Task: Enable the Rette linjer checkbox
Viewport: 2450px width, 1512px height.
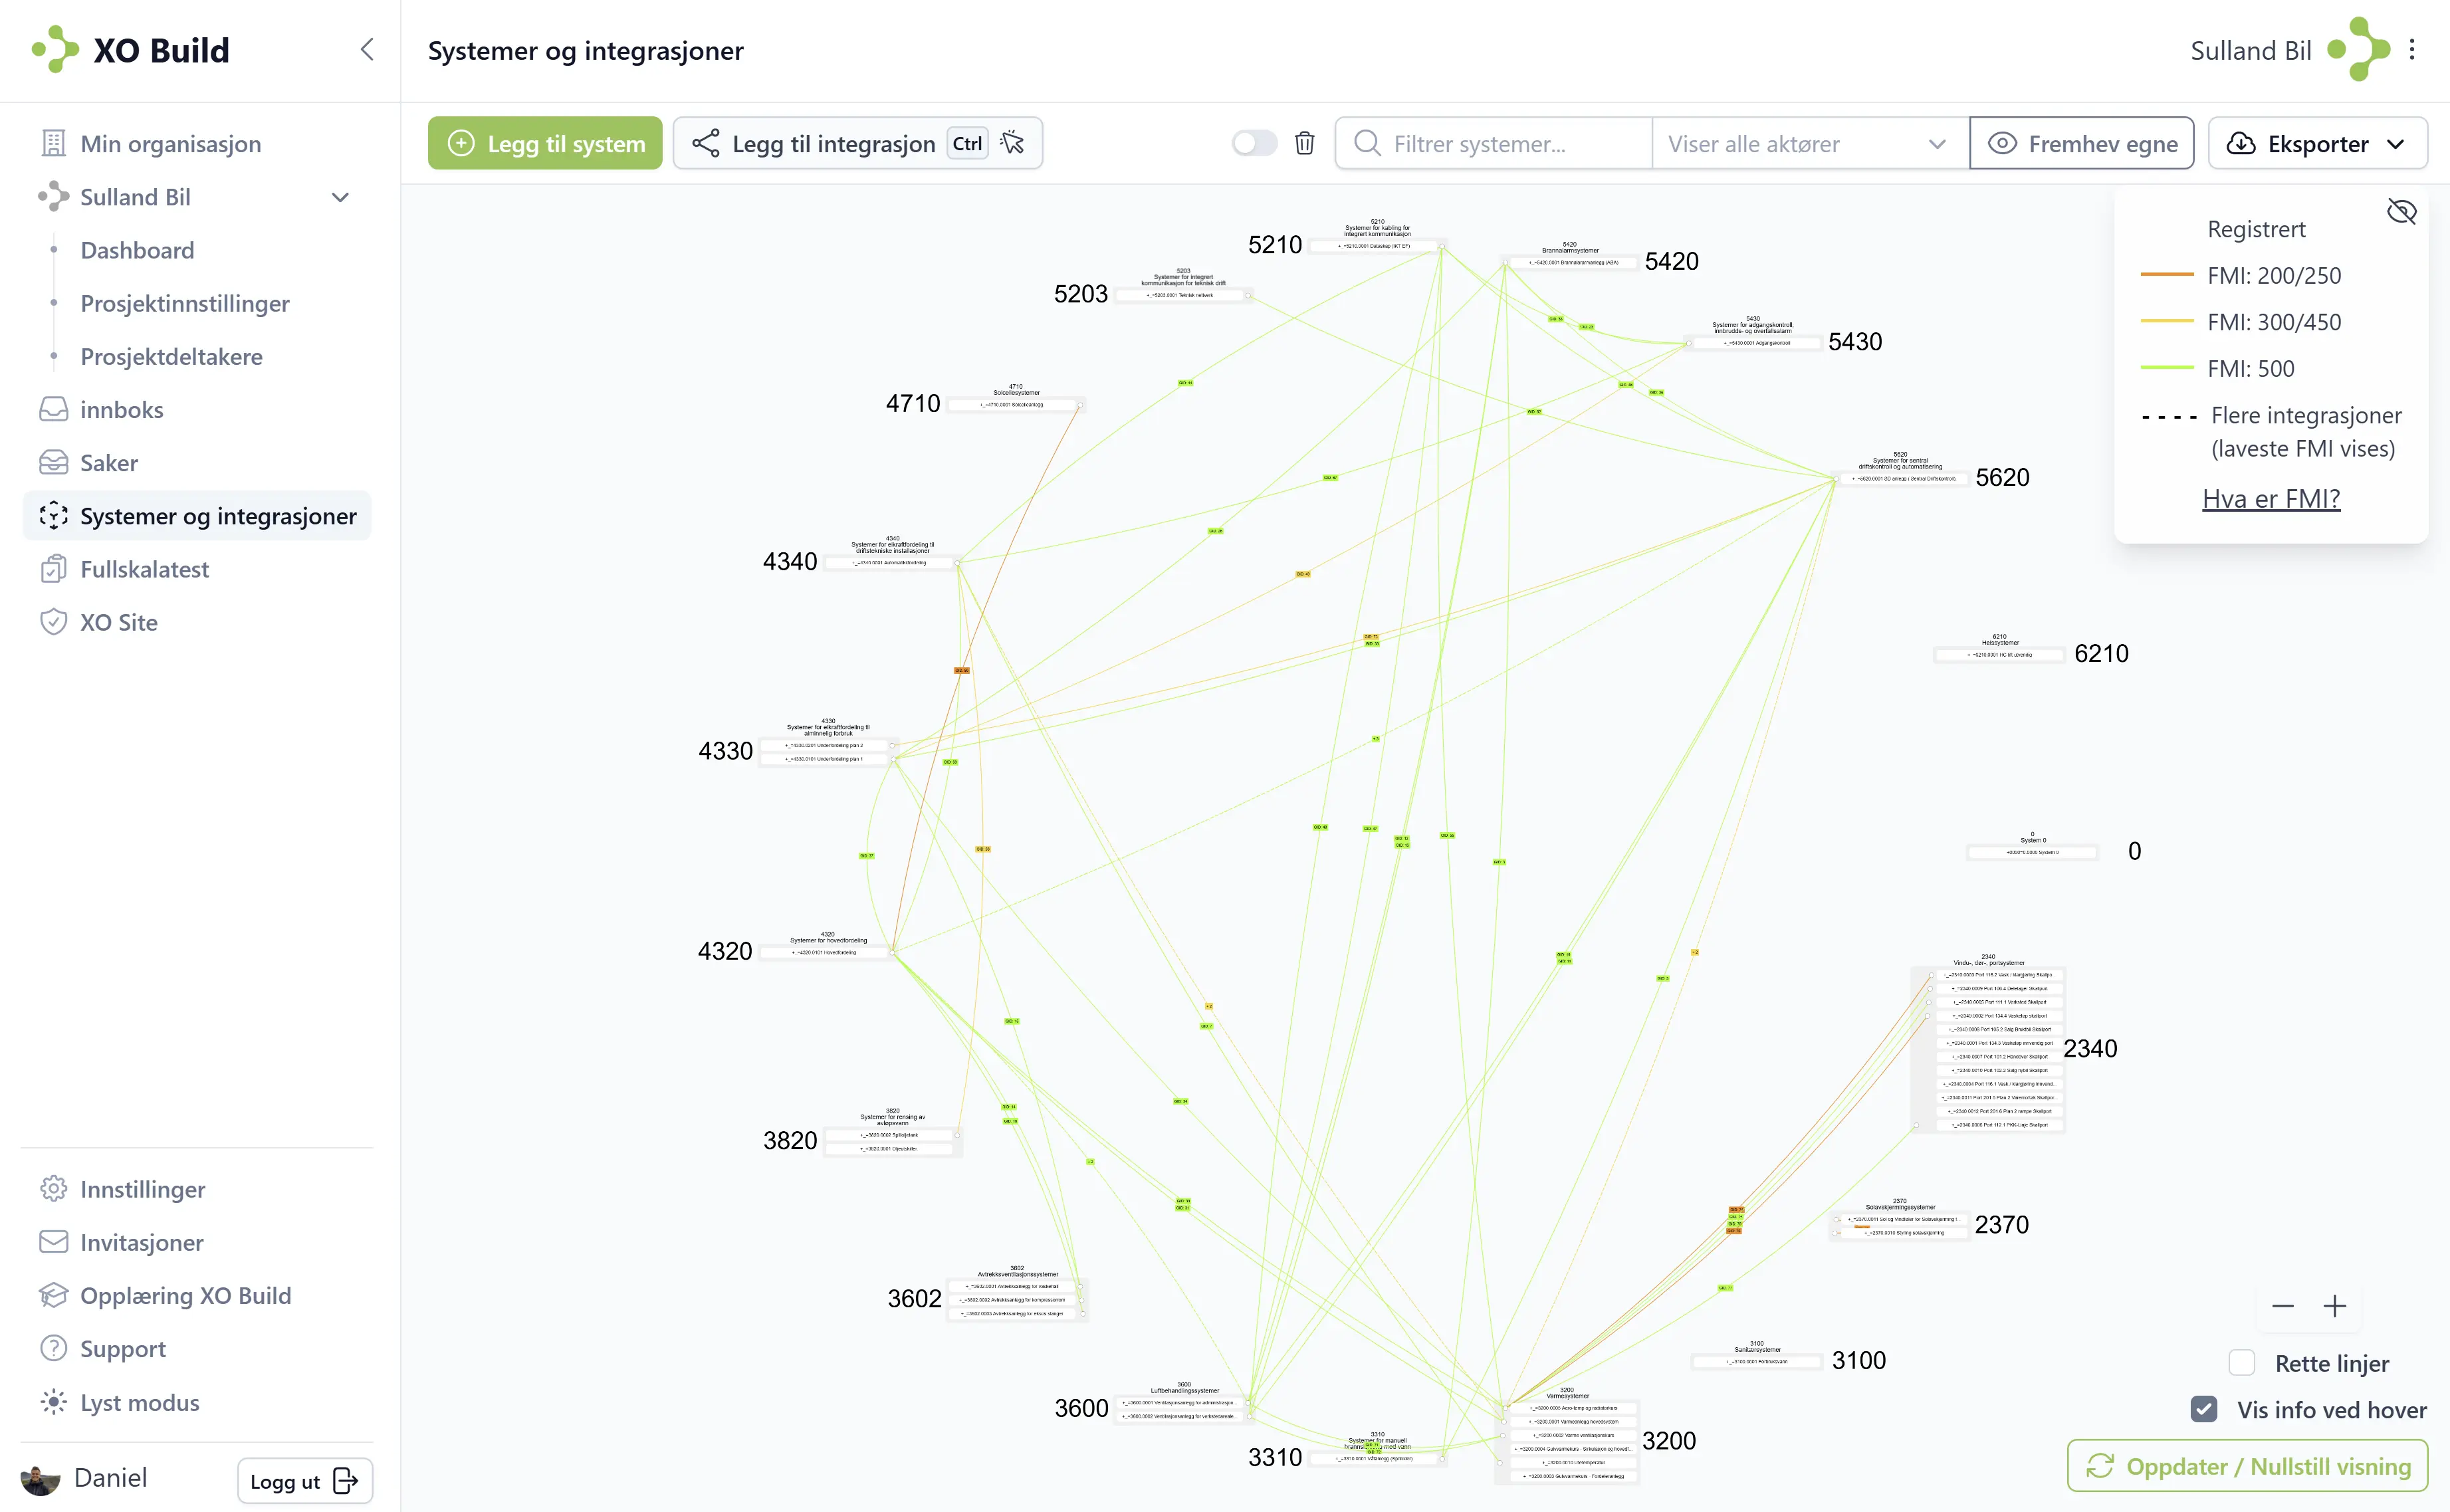Action: point(2242,1363)
